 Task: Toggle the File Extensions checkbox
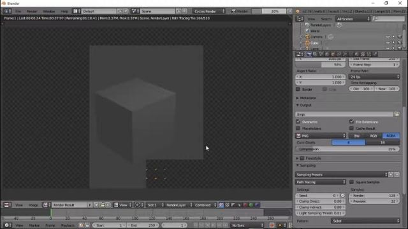coord(351,121)
